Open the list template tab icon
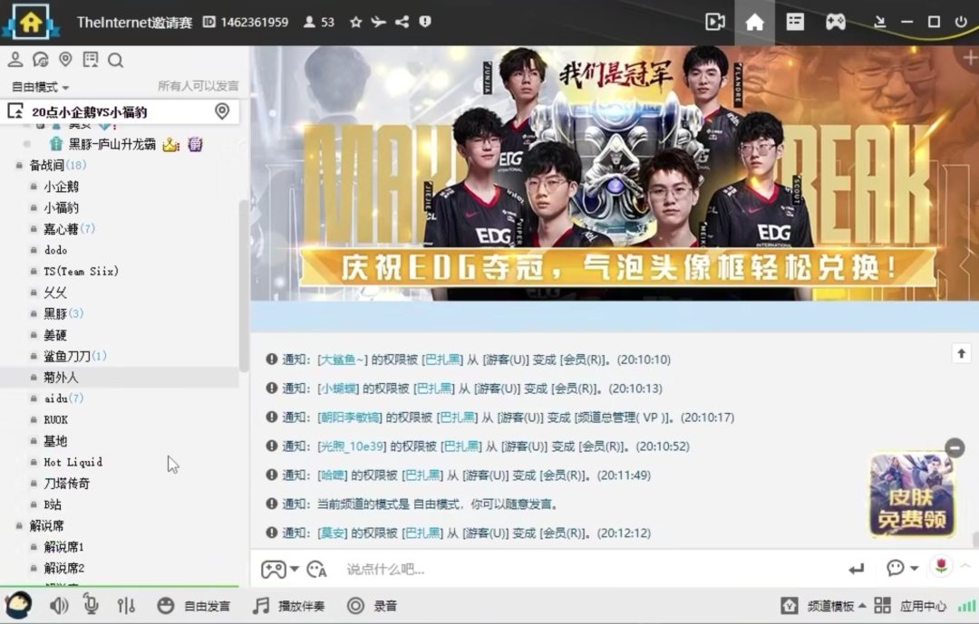979x624 pixels. [x=795, y=23]
